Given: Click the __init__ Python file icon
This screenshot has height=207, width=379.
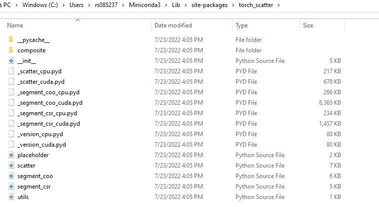Looking at the screenshot, I should (11, 61).
